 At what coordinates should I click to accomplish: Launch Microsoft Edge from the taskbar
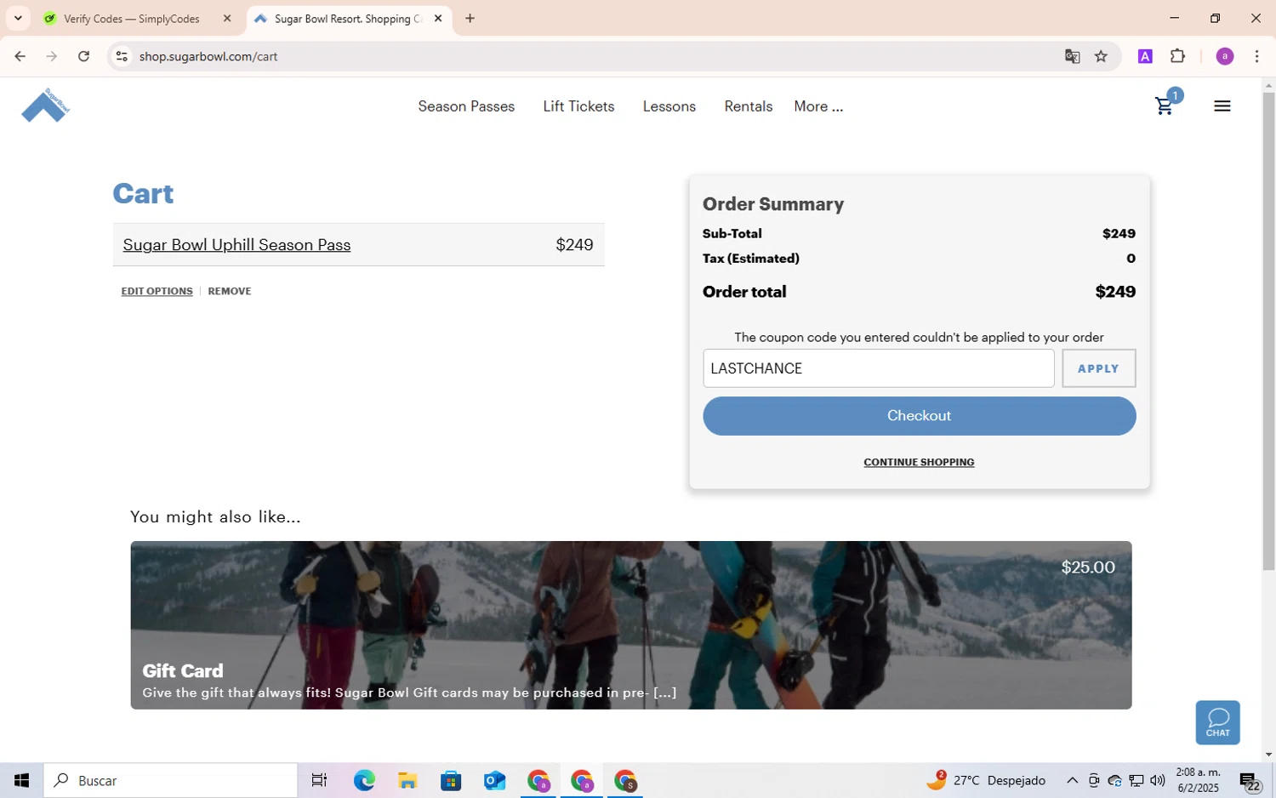(364, 780)
